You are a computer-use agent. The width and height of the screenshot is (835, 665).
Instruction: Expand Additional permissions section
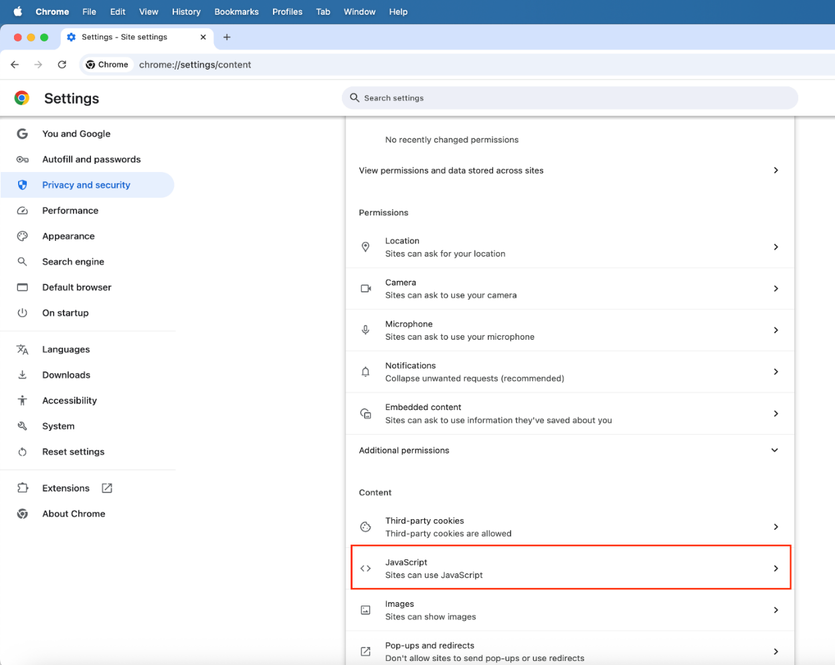pos(570,450)
